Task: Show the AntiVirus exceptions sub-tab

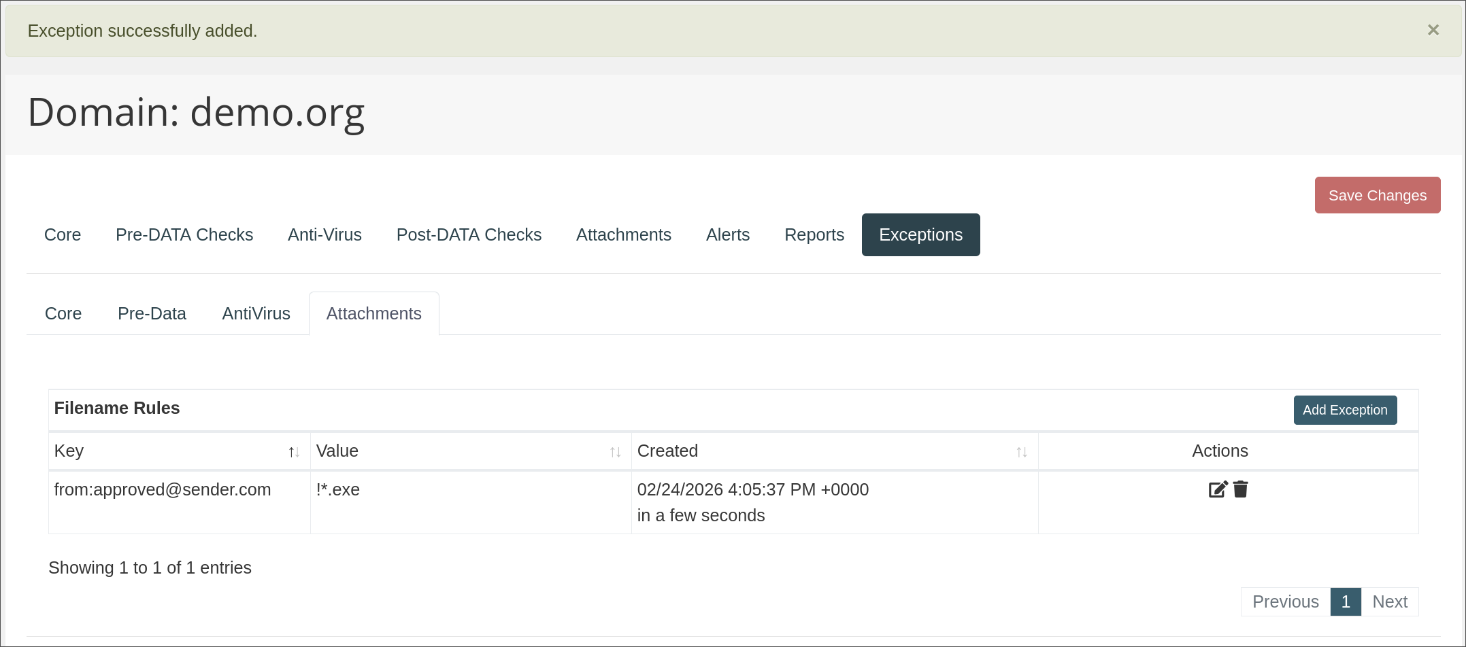Action: coord(256,313)
